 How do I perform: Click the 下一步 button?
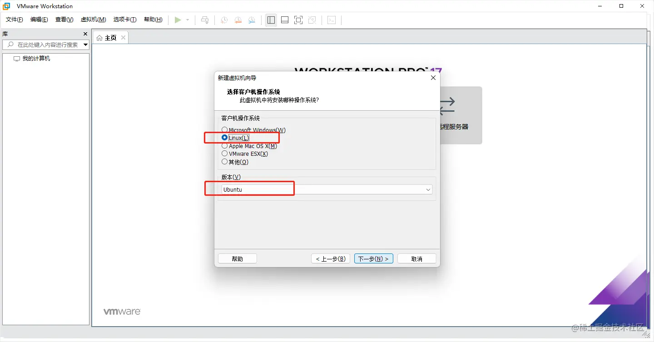coord(373,258)
